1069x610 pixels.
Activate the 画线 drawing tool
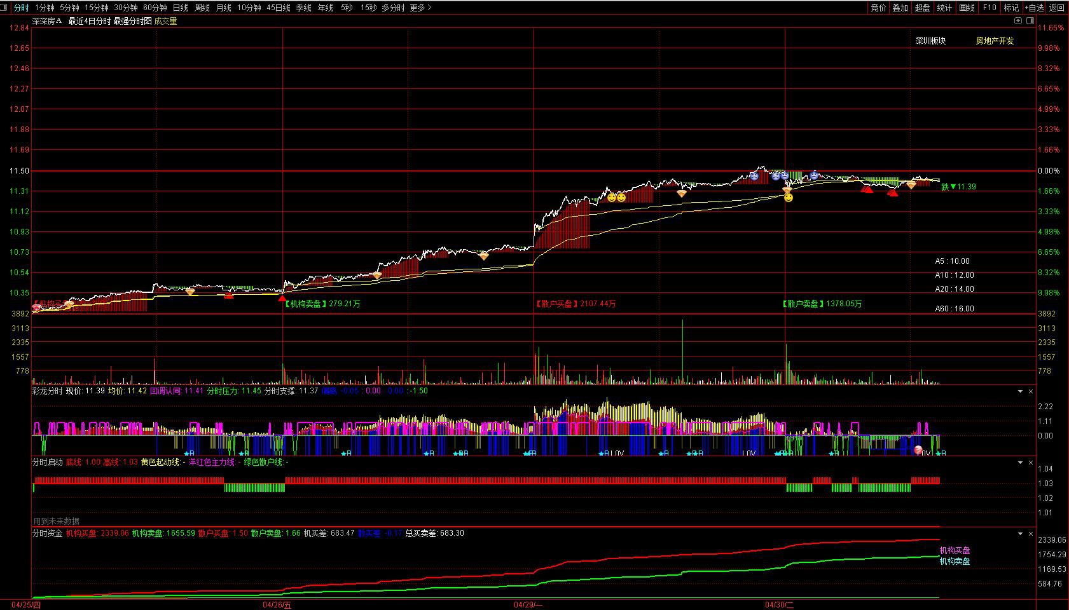pos(967,8)
